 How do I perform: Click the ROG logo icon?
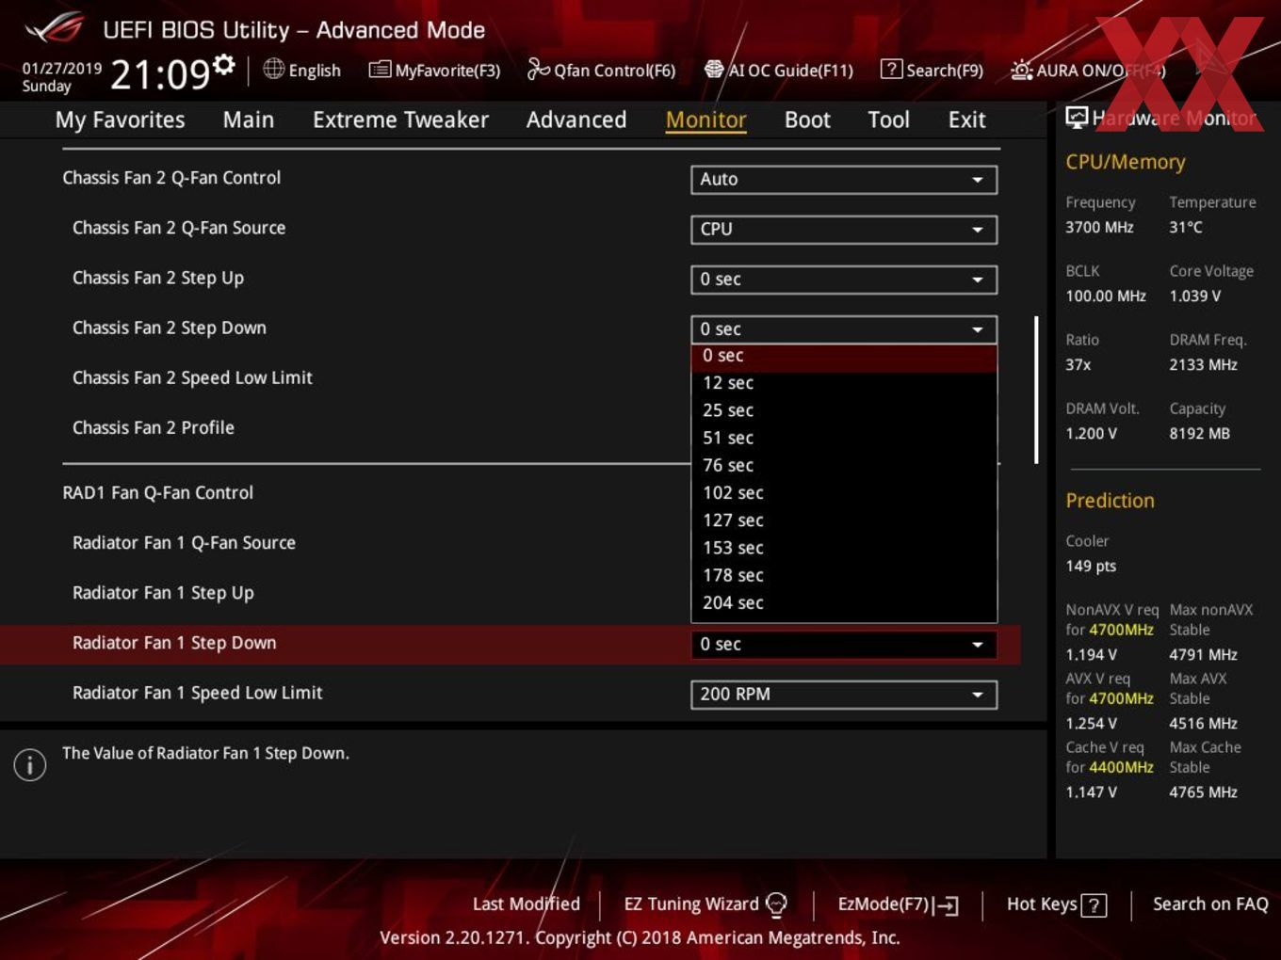(x=54, y=28)
